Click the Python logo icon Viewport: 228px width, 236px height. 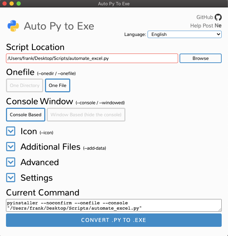[x=13, y=26]
